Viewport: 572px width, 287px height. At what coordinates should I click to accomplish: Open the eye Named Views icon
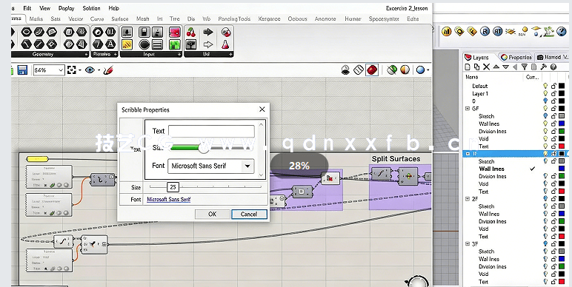click(90, 70)
